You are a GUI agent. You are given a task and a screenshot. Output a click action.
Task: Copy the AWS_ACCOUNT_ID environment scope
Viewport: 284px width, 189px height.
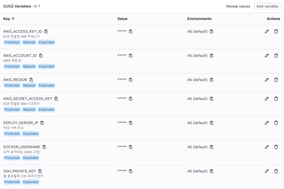click(x=212, y=56)
